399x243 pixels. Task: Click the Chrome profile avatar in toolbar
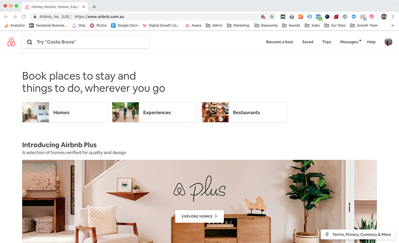click(384, 17)
